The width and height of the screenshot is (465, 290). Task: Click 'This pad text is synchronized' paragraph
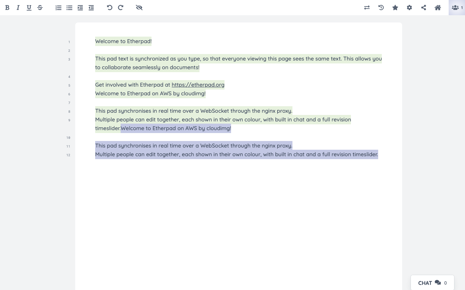[x=238, y=63]
